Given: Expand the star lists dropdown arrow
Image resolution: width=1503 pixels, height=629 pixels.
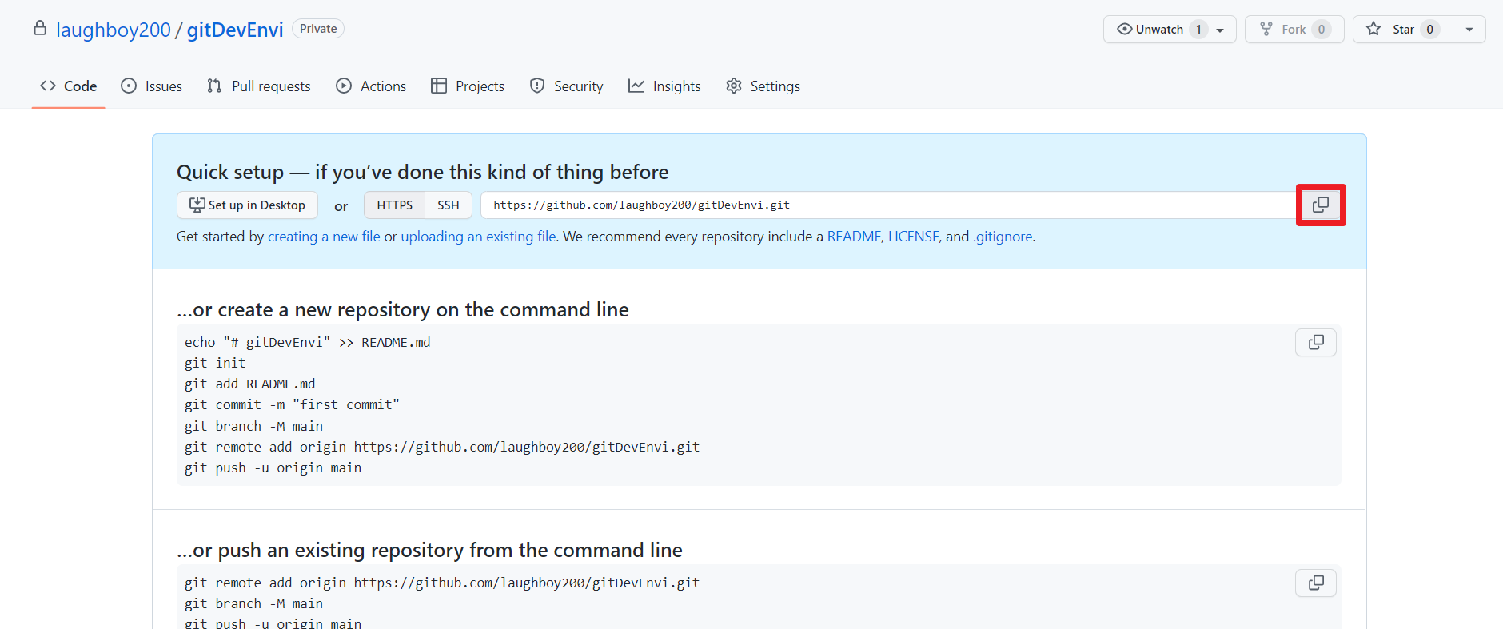Looking at the screenshot, I should point(1469,29).
